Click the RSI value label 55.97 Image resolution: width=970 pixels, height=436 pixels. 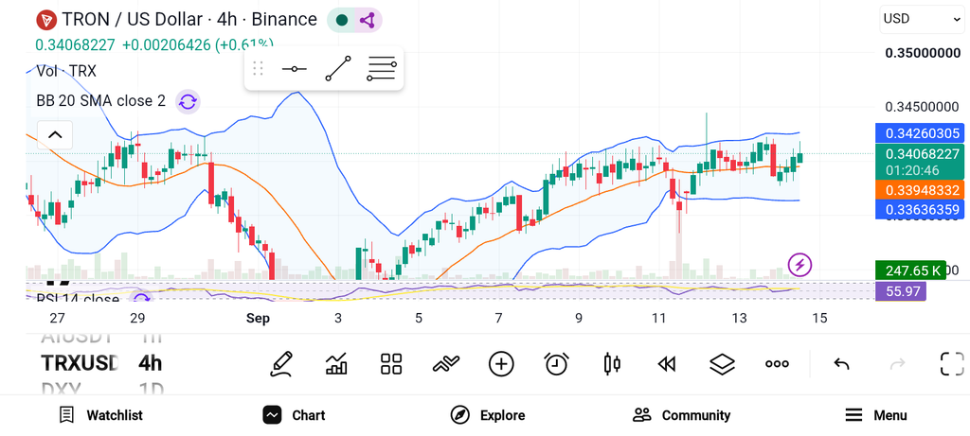pos(901,291)
